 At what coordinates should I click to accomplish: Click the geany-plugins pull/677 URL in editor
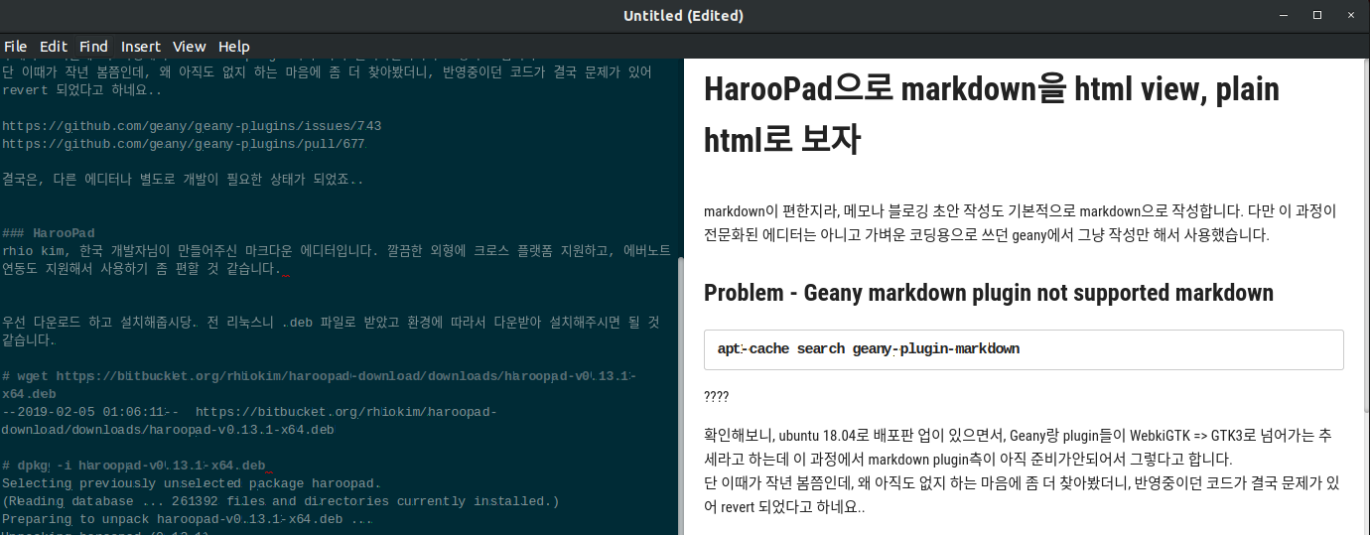point(184,144)
